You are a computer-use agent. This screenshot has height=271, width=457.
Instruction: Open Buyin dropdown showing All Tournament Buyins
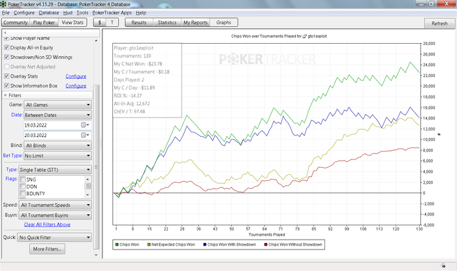click(x=55, y=215)
